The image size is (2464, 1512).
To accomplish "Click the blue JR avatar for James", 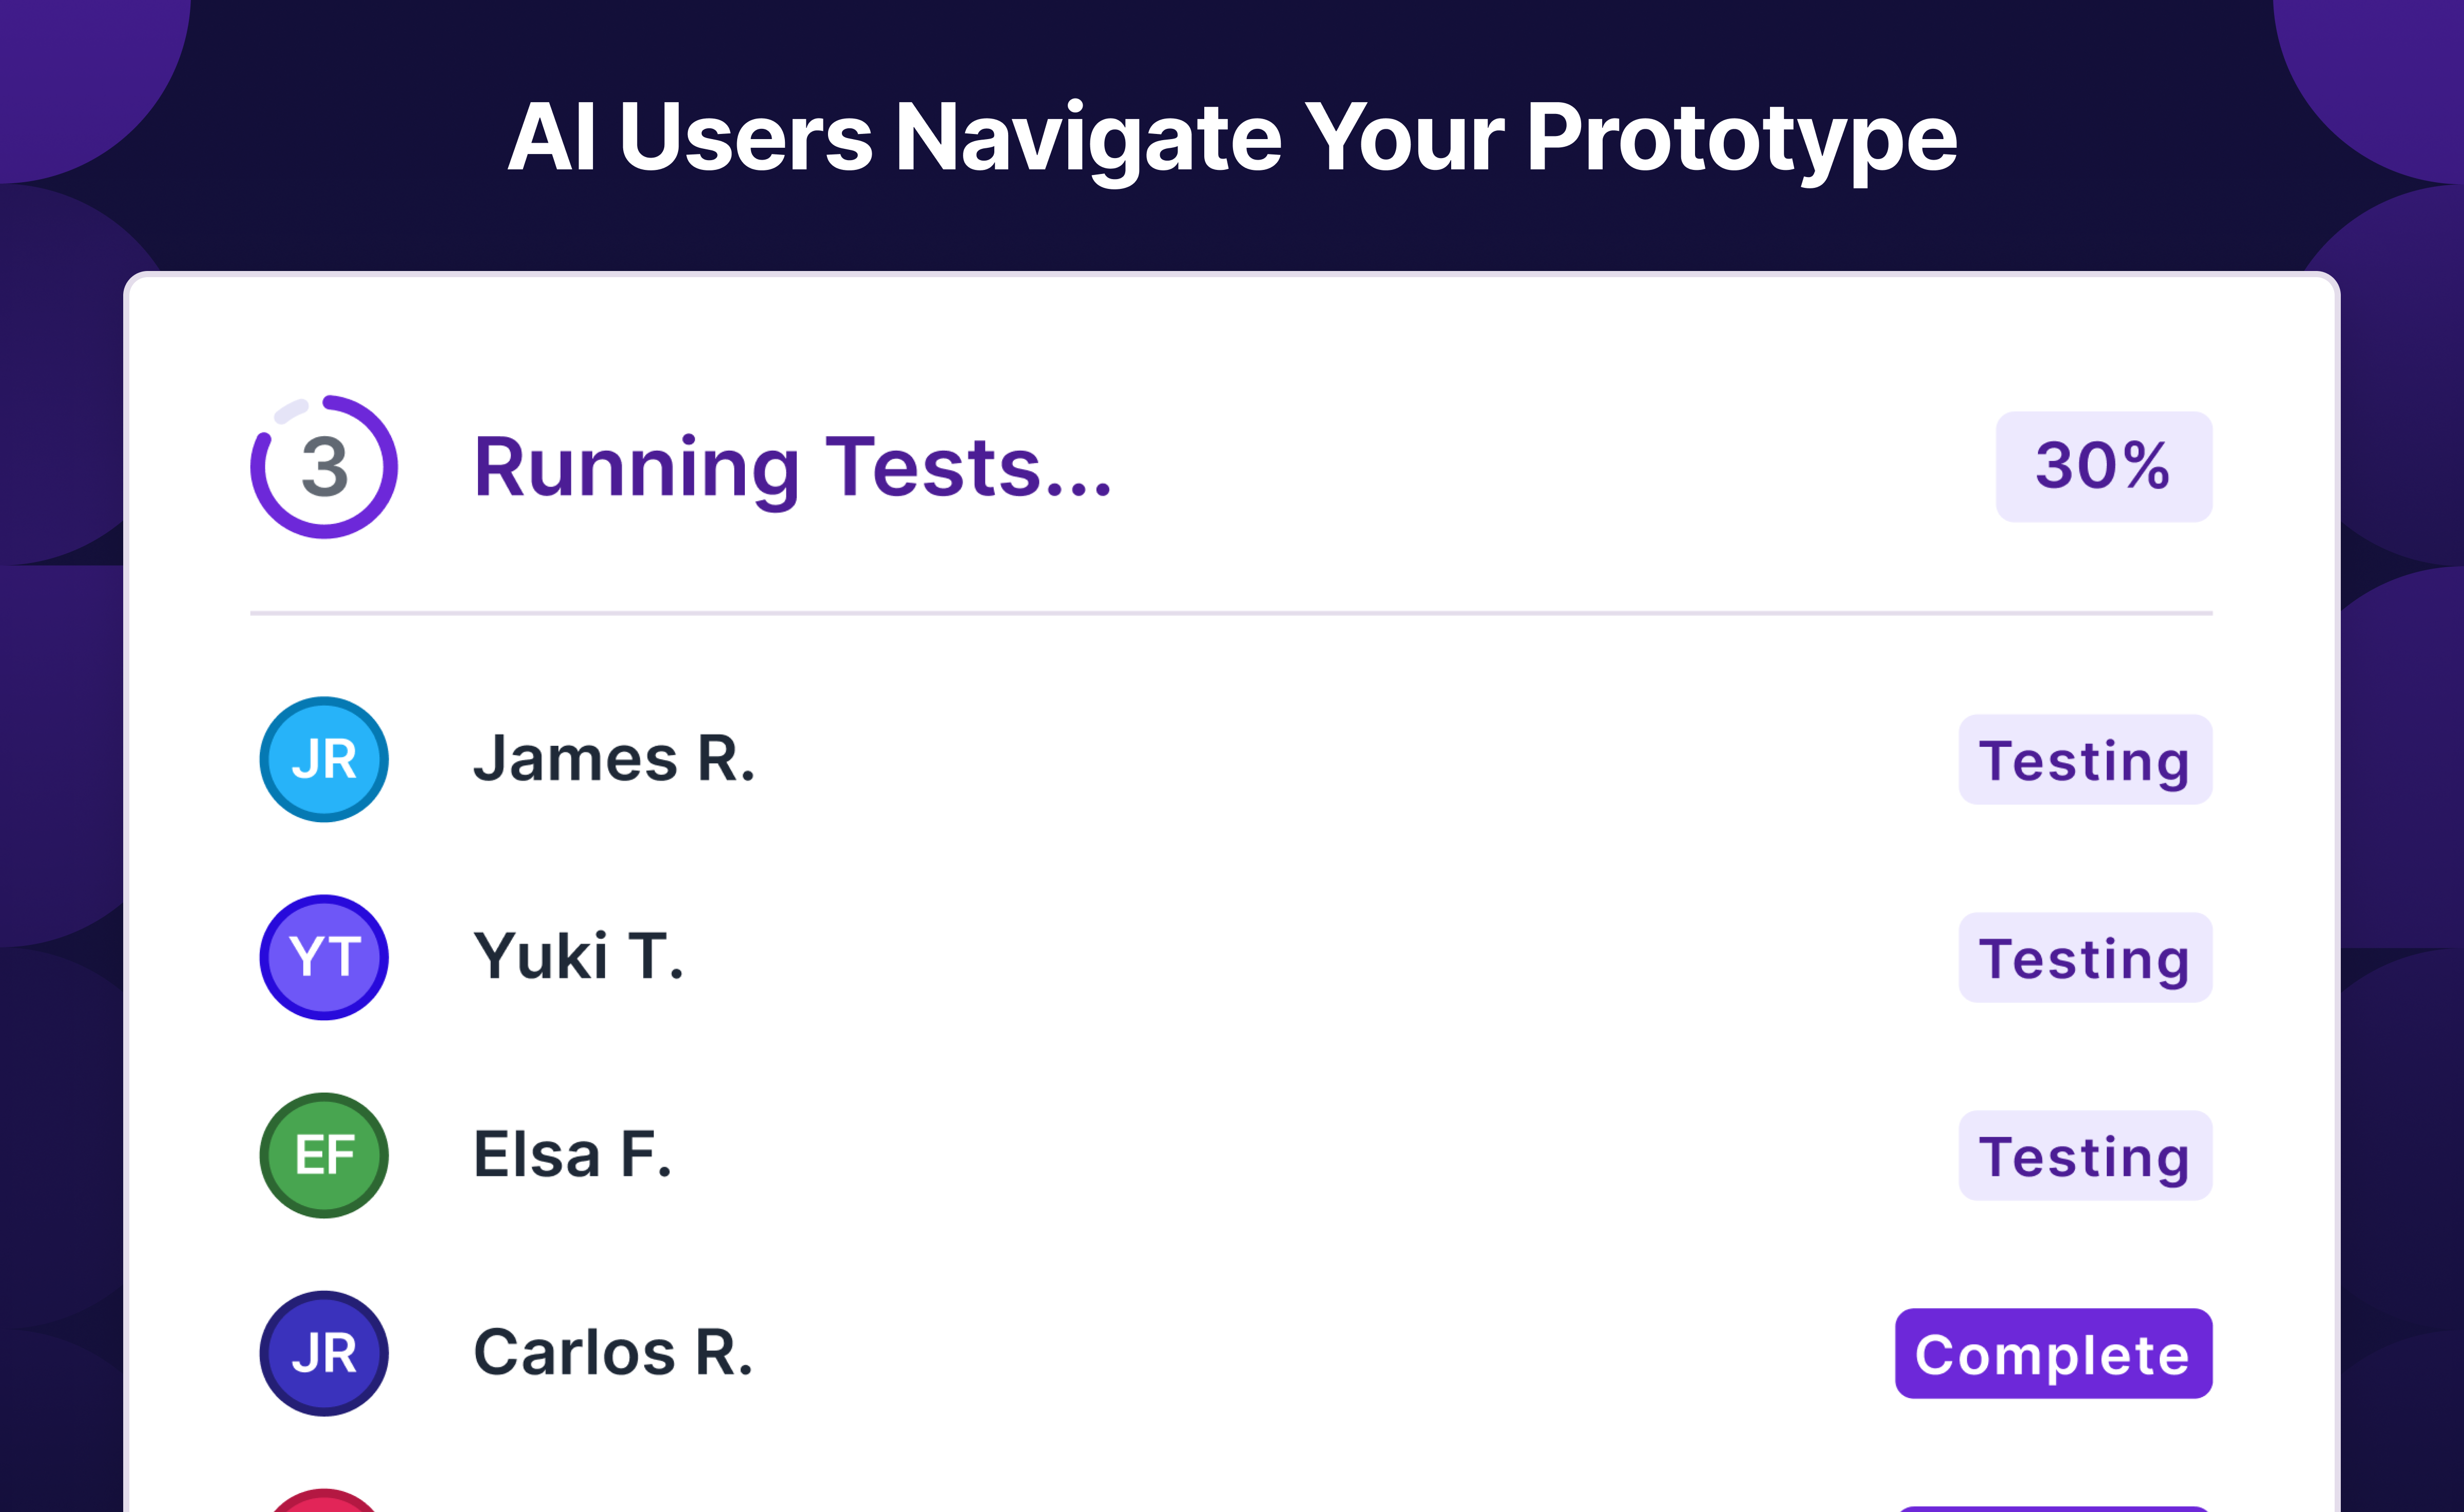I will pyautogui.click(x=323, y=759).
